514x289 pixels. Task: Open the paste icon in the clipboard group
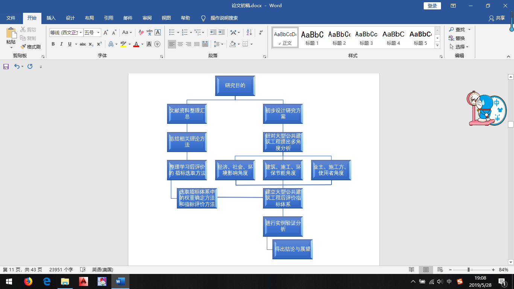[x=11, y=33]
